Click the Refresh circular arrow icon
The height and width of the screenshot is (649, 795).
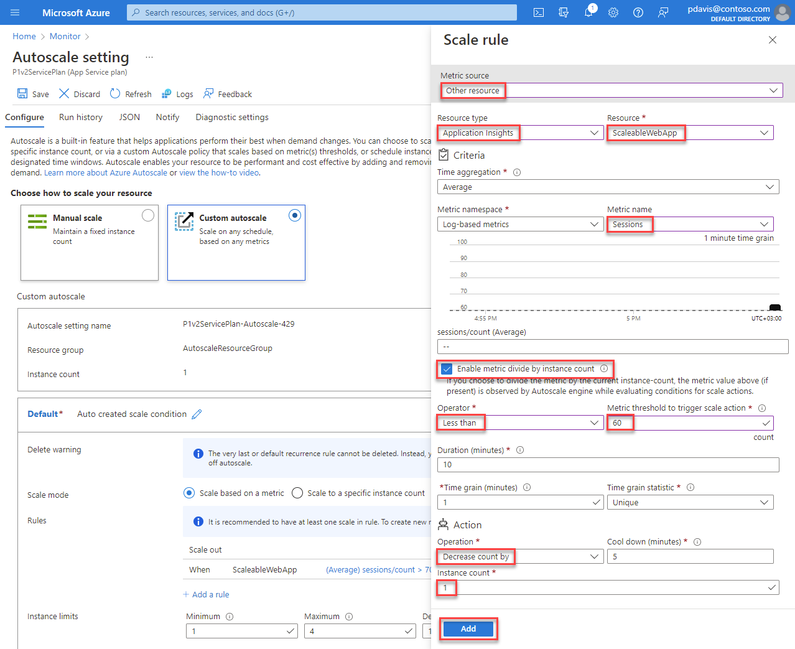115,93
